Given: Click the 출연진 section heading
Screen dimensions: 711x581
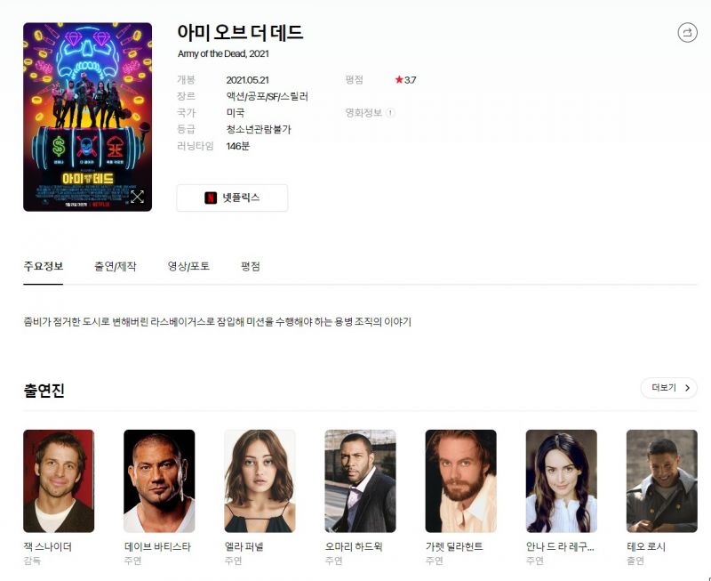Looking at the screenshot, I should (44, 391).
